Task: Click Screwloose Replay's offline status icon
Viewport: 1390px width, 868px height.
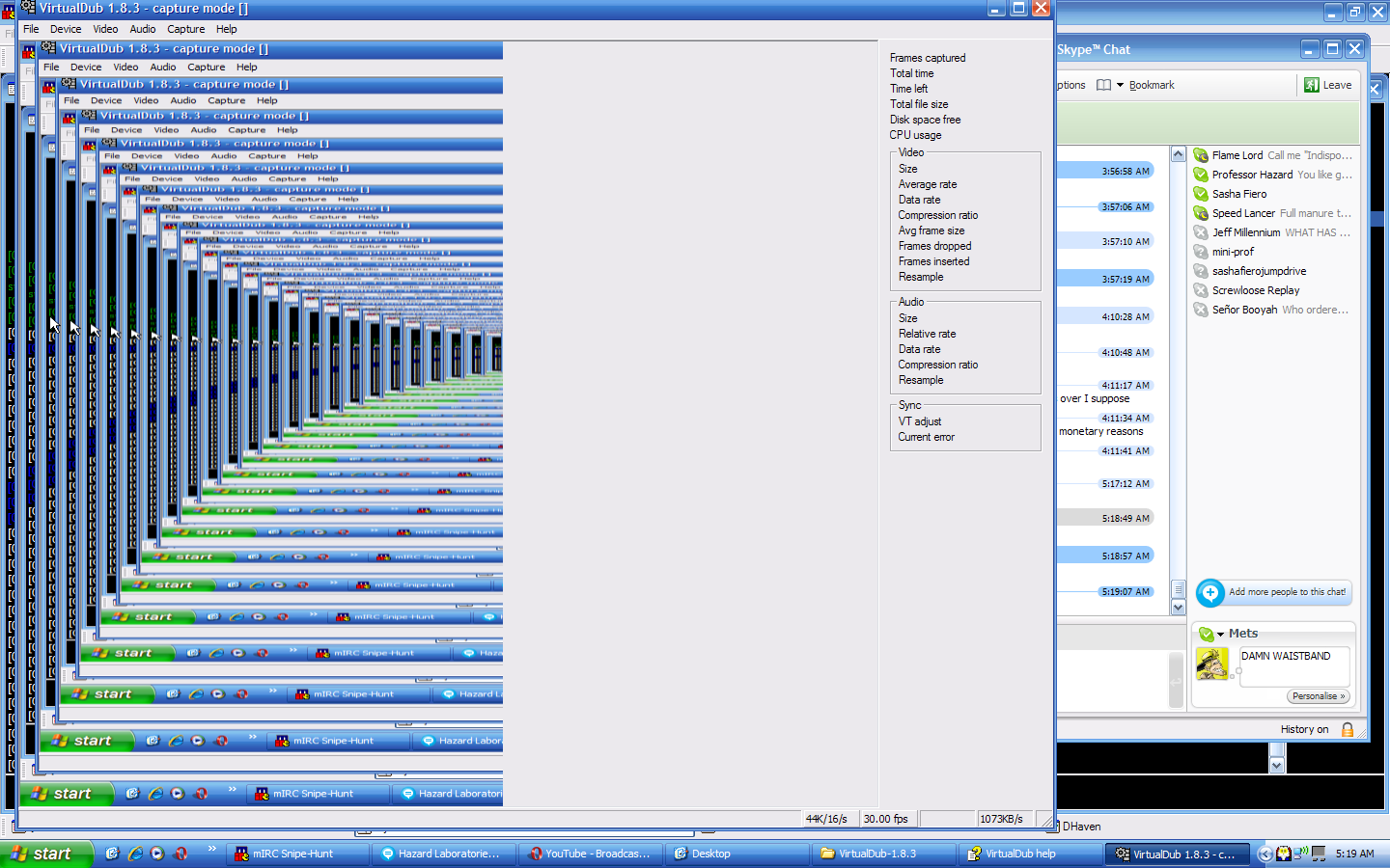Action: (1201, 290)
